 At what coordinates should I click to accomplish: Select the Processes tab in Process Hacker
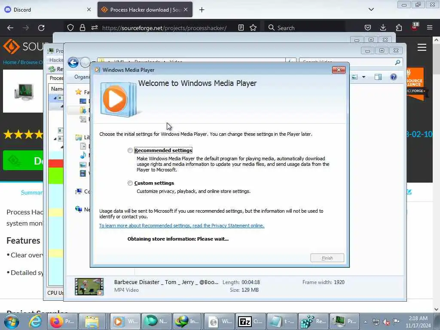point(56,78)
